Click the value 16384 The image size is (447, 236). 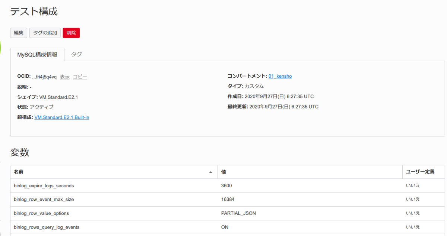(228, 199)
